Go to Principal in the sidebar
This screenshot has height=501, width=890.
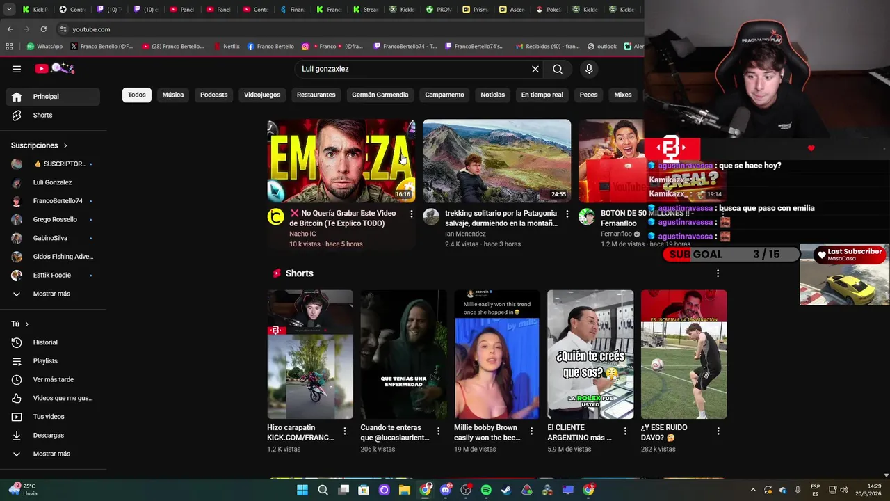coord(53,97)
